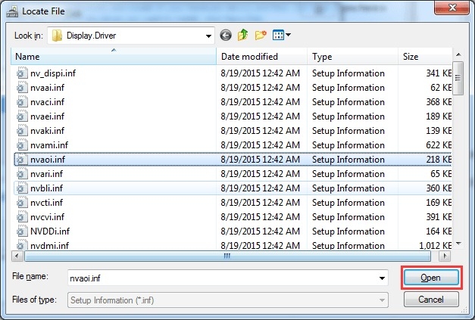Open the View Menu icon
Image resolution: width=475 pixels, height=320 pixels.
click(278, 35)
